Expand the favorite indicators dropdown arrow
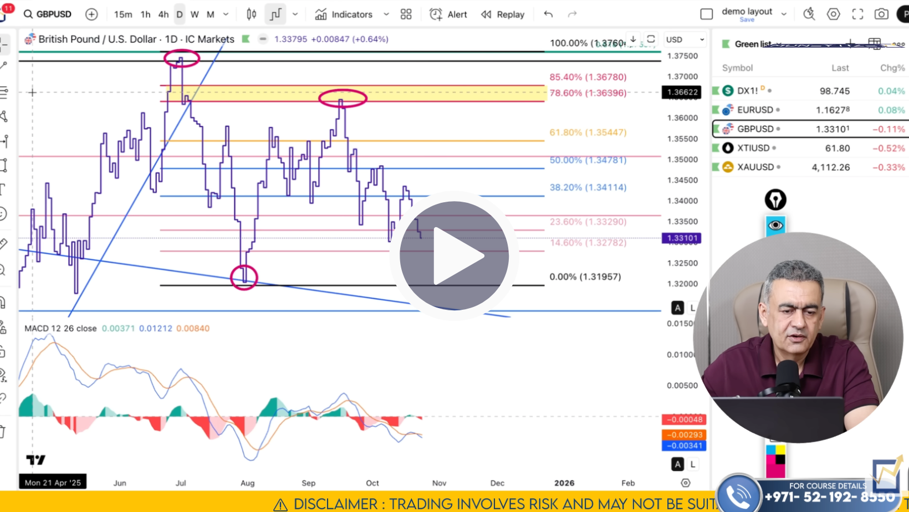909x512 pixels. click(x=386, y=14)
